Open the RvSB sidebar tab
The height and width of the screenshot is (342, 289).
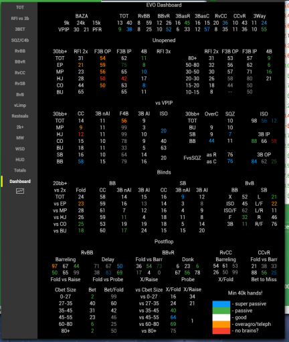(20, 83)
